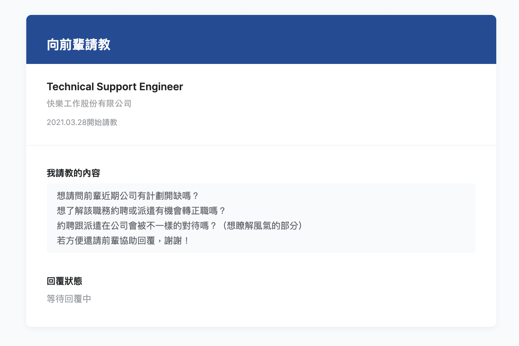Open the 快樂工作股份有限公司 company name
519x346 pixels.
tap(89, 103)
